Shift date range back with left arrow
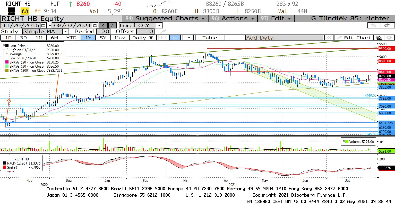395x209 pixels. click(104, 25)
